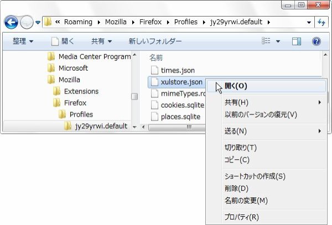Click the tree pane vertical scrollbar thumb

[x=134, y=97]
